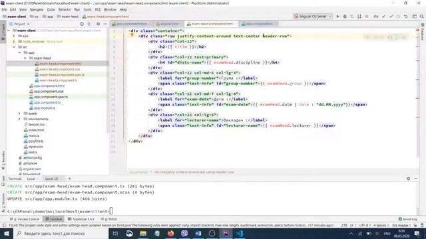Hide the terminal panel with minus icon
This screenshot has width=426, height=239.
(x=415, y=179)
